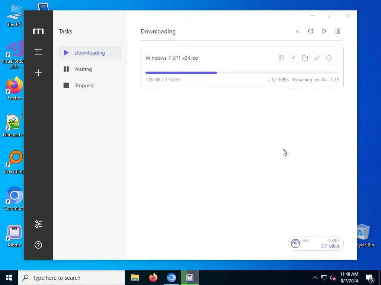View info for Windows 7 ISO task
381x285 pixels.
pos(329,58)
